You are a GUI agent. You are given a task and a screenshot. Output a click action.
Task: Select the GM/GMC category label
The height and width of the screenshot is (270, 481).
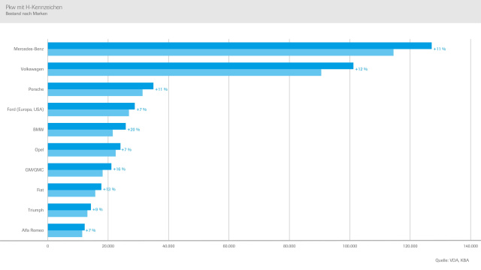click(x=35, y=170)
